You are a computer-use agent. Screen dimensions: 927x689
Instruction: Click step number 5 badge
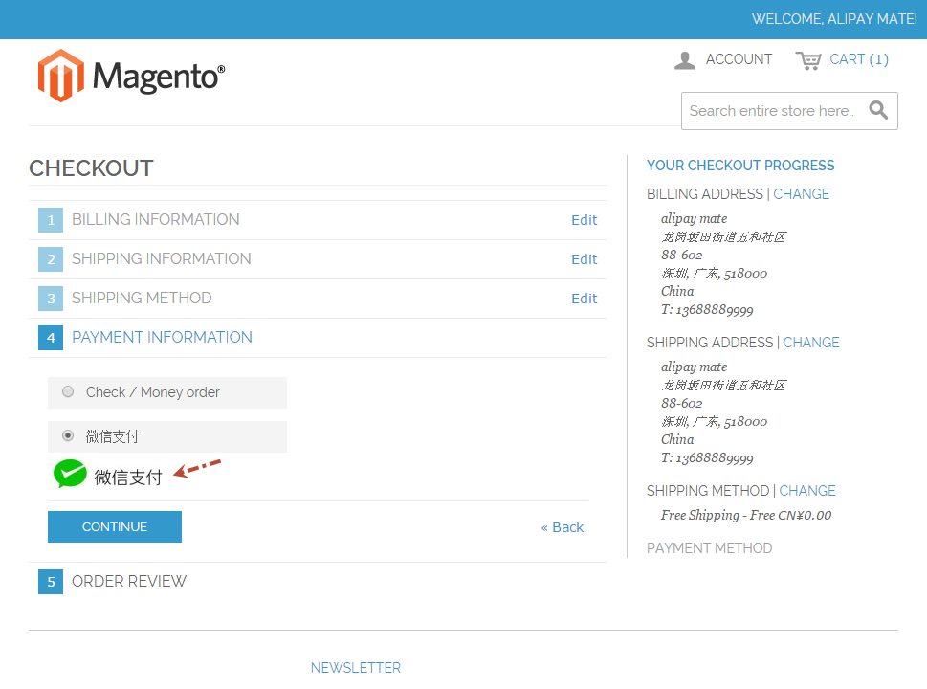(51, 582)
